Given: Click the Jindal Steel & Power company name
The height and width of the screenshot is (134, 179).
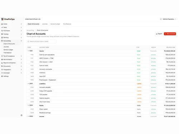Looking at the screenshot, I should tap(33, 19).
